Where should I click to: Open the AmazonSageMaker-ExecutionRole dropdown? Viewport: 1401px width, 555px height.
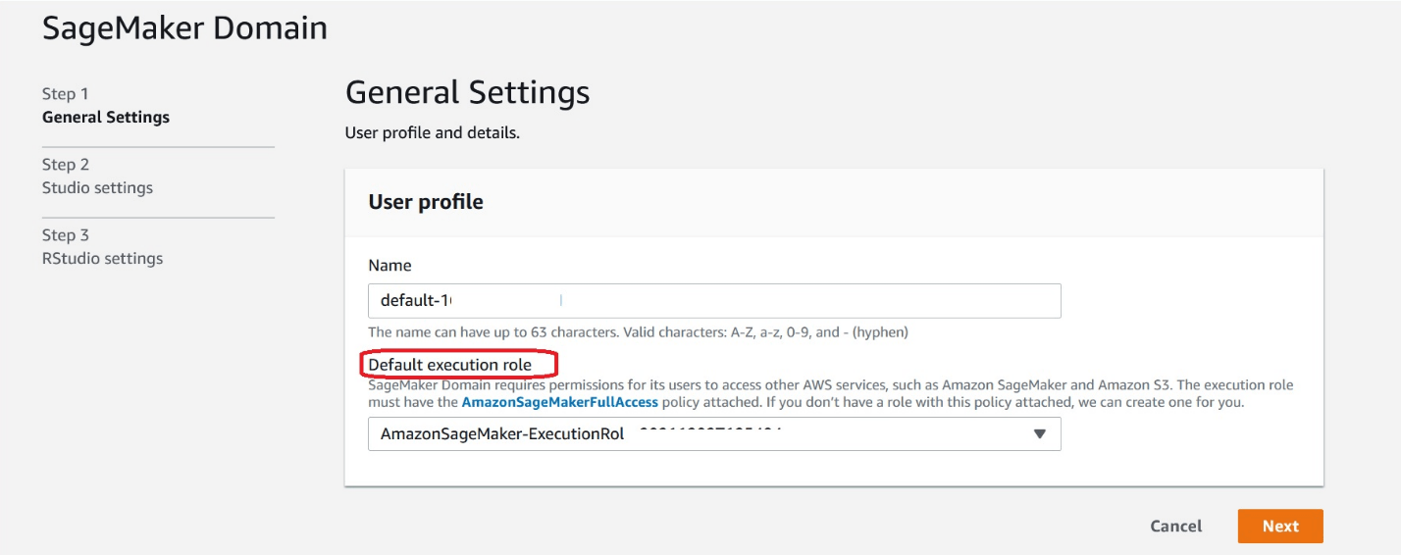714,433
